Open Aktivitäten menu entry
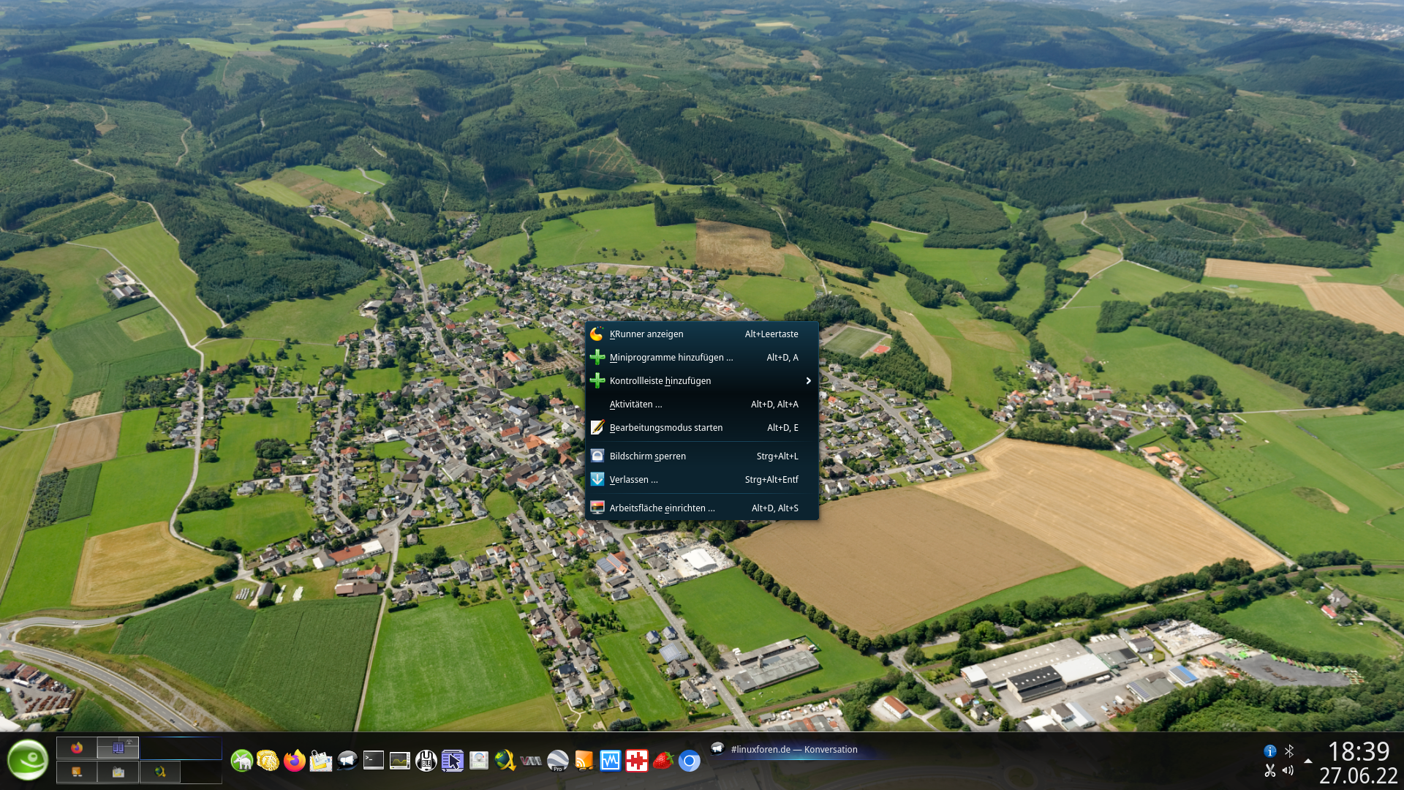This screenshot has height=790, width=1404. point(702,404)
